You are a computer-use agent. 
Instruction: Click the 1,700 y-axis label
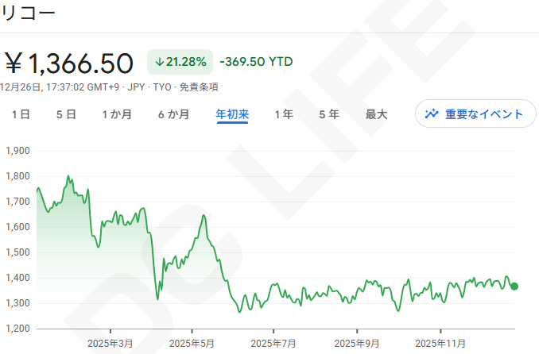coord(17,202)
